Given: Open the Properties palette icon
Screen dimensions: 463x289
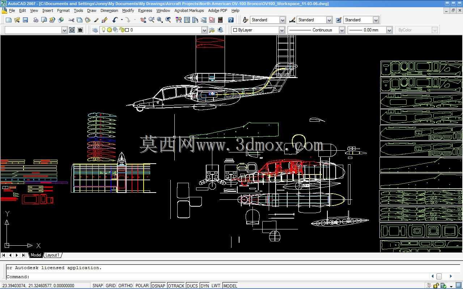Looking at the screenshot, I should pyautogui.click(x=179, y=20).
